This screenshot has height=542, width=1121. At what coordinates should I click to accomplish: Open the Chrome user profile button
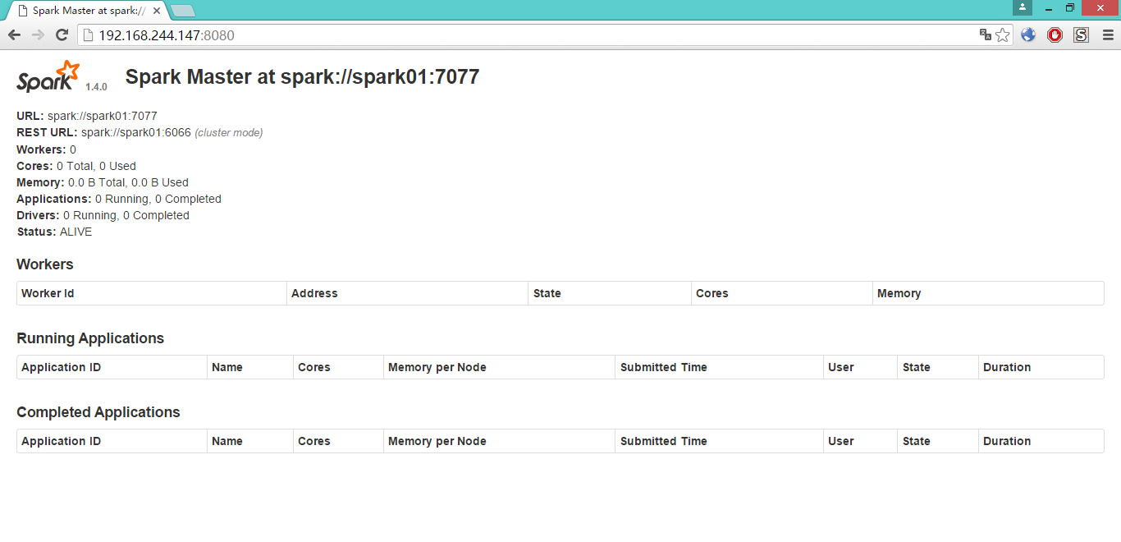pos(1023,8)
